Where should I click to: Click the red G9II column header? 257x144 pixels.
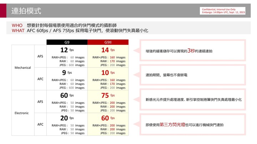(108, 42)
